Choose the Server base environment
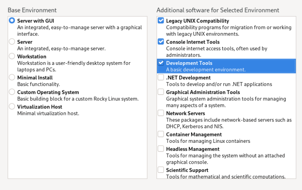302x190 pixels. click(x=12, y=42)
